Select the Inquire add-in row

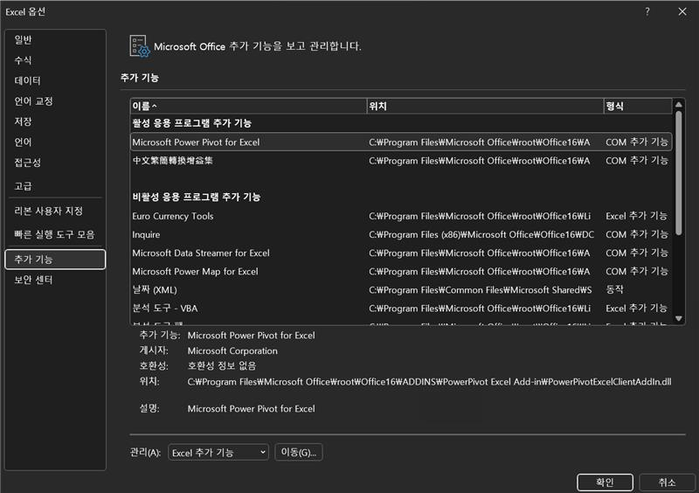point(401,234)
